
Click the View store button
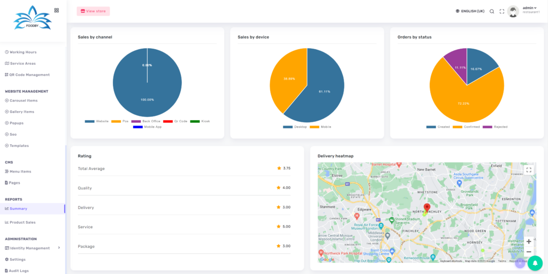click(x=93, y=11)
